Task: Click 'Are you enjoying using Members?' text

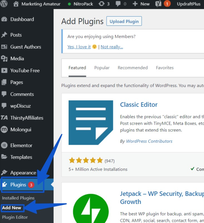Action: click(x=102, y=36)
